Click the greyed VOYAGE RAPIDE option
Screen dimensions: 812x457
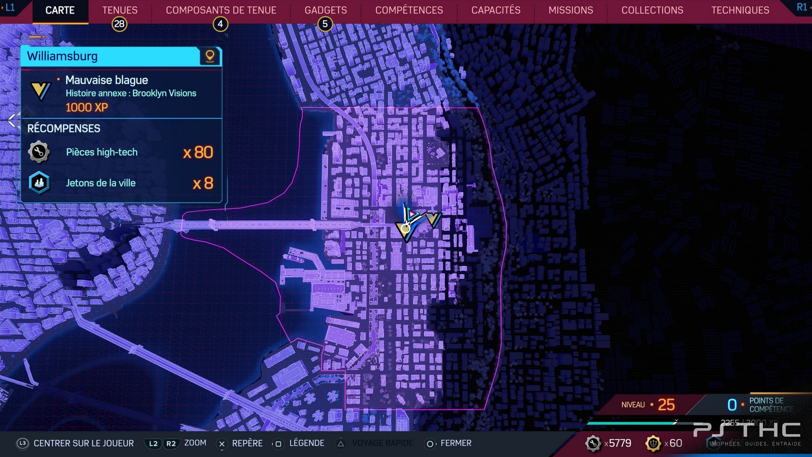[x=382, y=443]
